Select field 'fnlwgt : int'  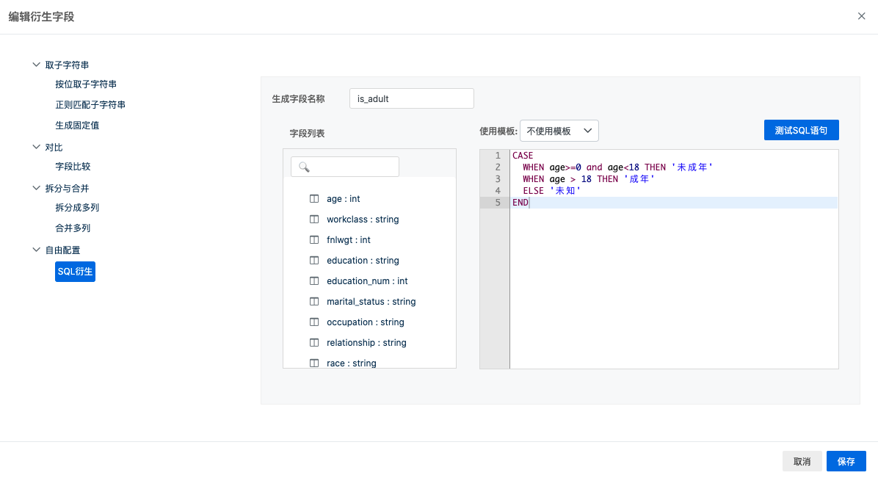click(x=349, y=240)
